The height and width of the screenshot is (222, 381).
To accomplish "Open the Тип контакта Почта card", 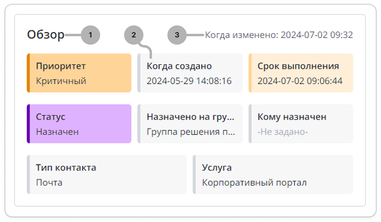I will tap(107, 175).
